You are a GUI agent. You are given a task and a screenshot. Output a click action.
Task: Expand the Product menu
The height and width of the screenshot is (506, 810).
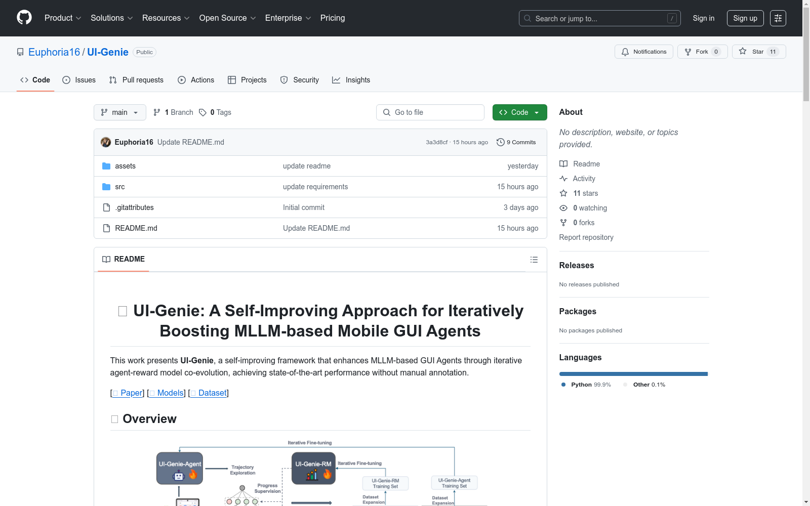(x=63, y=18)
